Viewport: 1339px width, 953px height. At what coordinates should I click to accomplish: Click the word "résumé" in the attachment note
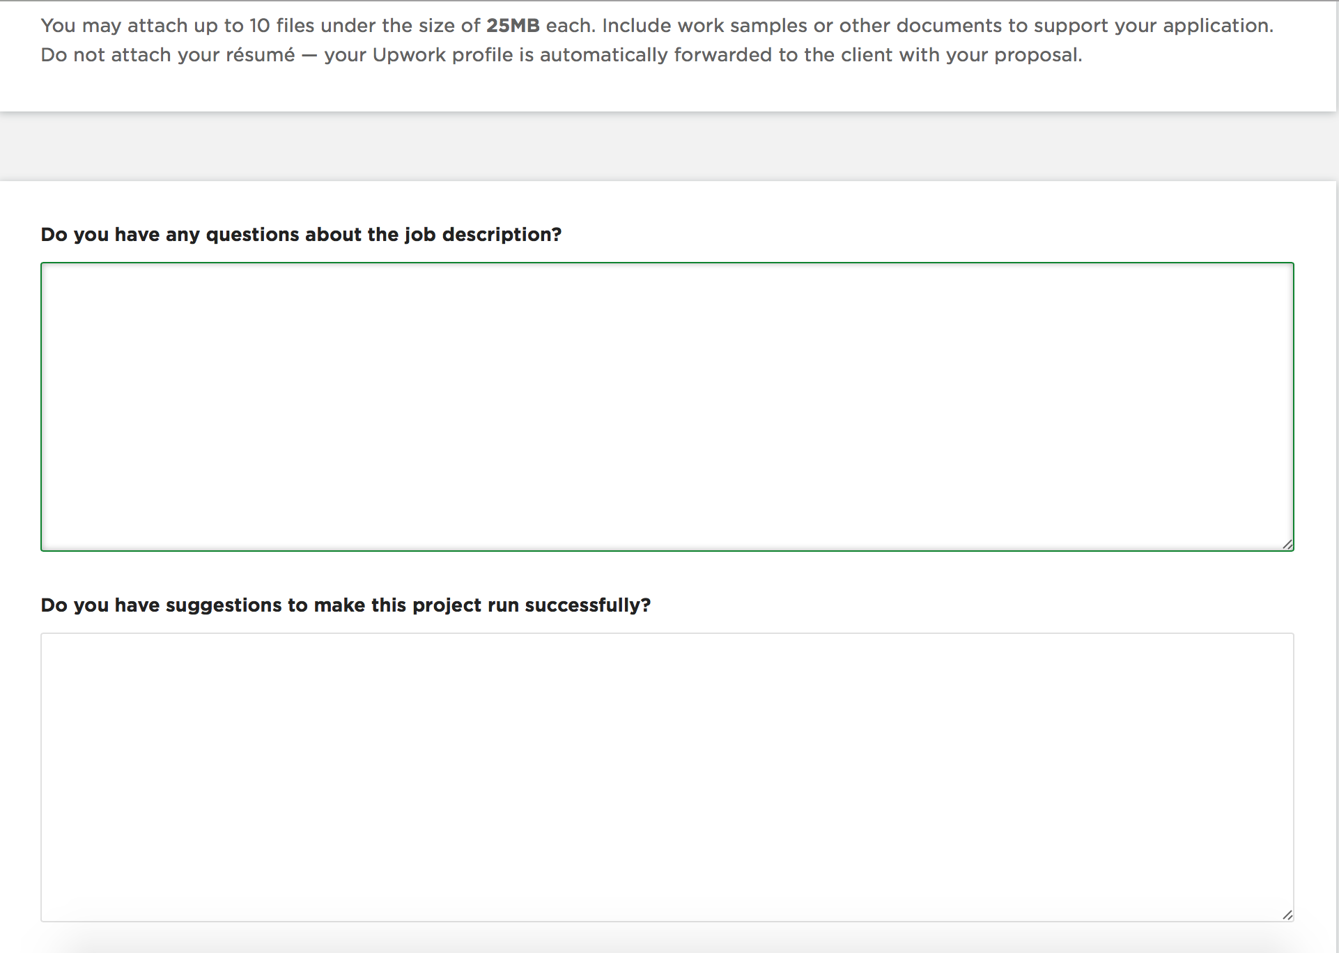pyautogui.click(x=260, y=55)
